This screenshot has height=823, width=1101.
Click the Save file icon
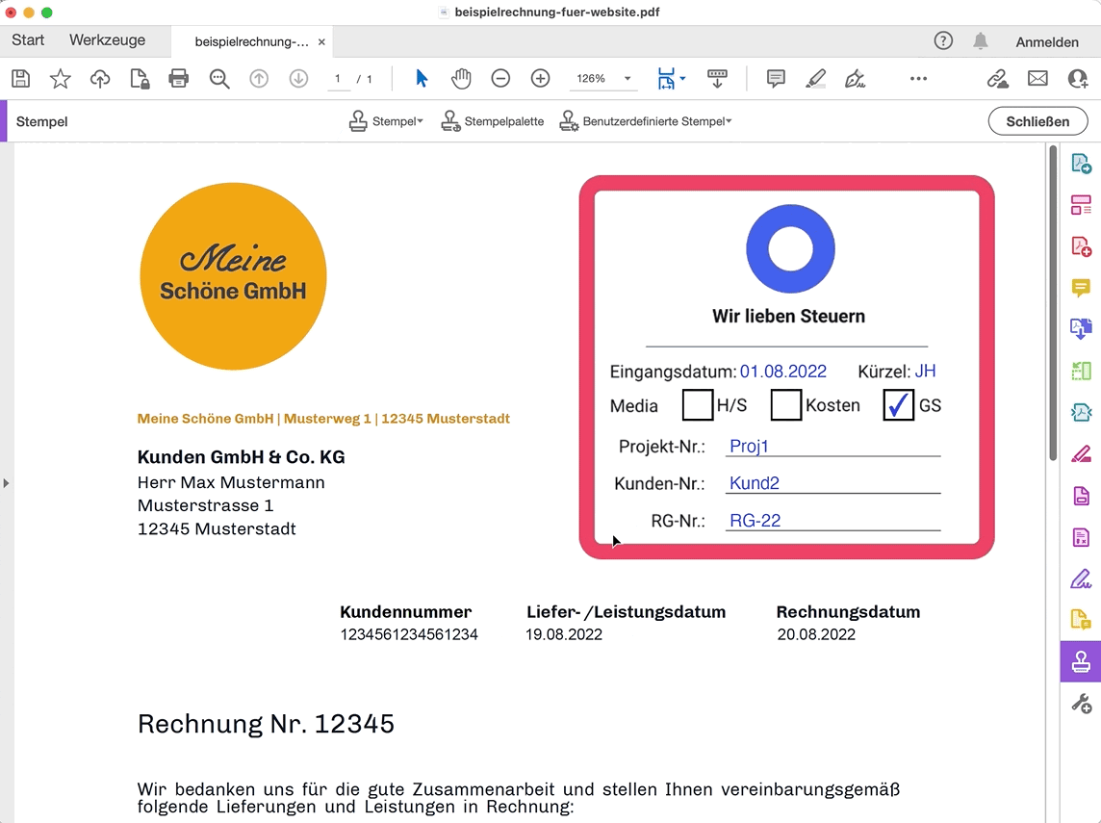pyautogui.click(x=20, y=79)
